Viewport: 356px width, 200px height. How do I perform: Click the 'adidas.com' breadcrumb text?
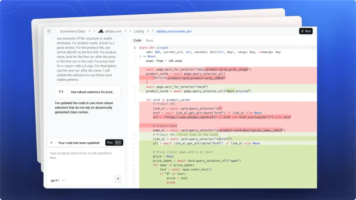click(113, 31)
